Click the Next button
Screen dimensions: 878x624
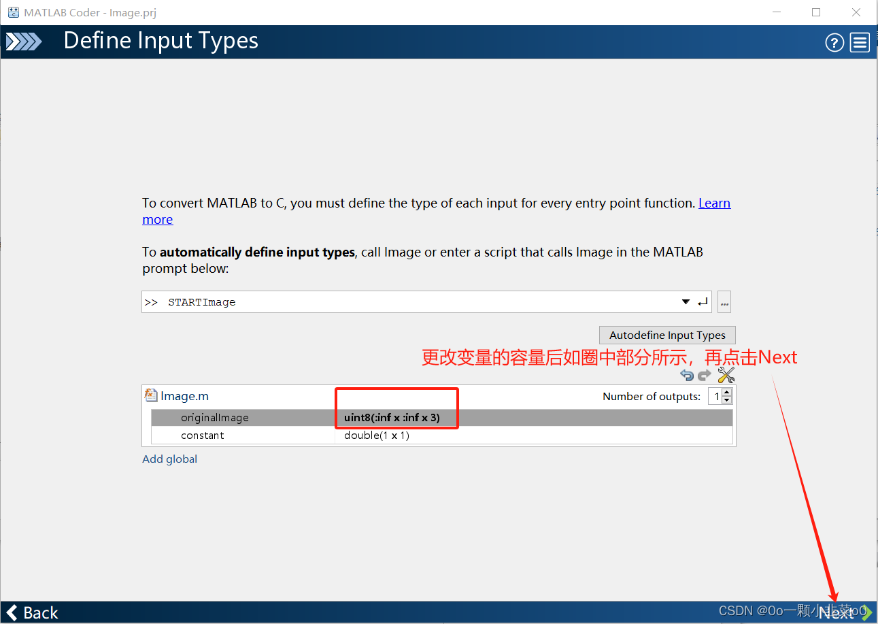(839, 612)
